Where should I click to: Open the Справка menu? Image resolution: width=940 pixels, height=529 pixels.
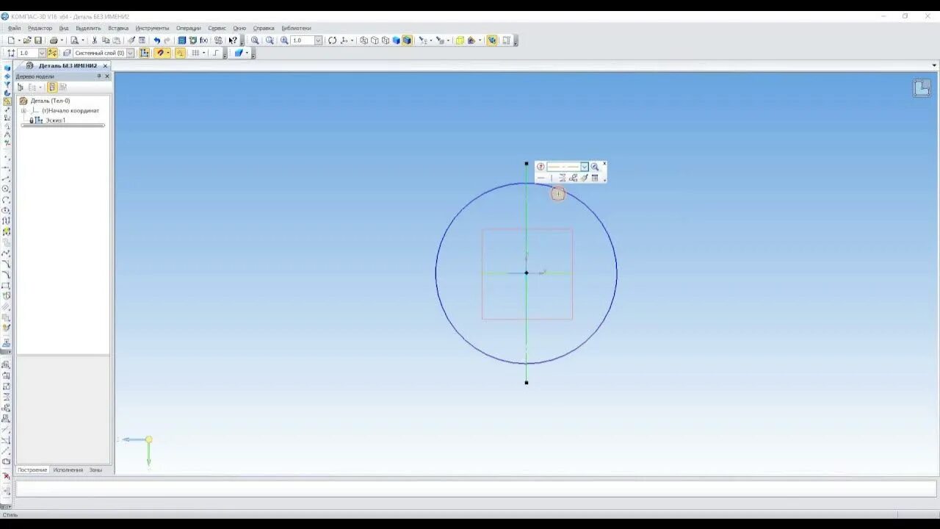264,28
